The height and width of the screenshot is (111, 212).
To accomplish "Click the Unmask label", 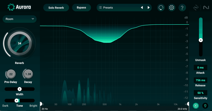I will 200,60.
